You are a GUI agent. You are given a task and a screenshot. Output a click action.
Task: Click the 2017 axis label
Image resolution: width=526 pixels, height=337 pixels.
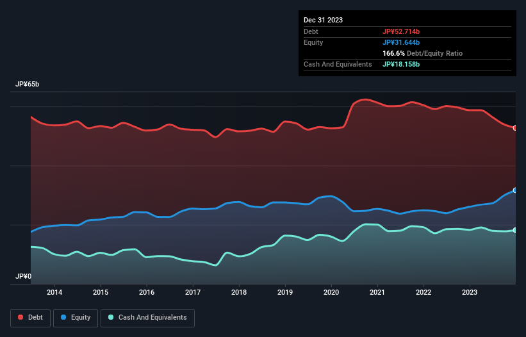coord(193,292)
